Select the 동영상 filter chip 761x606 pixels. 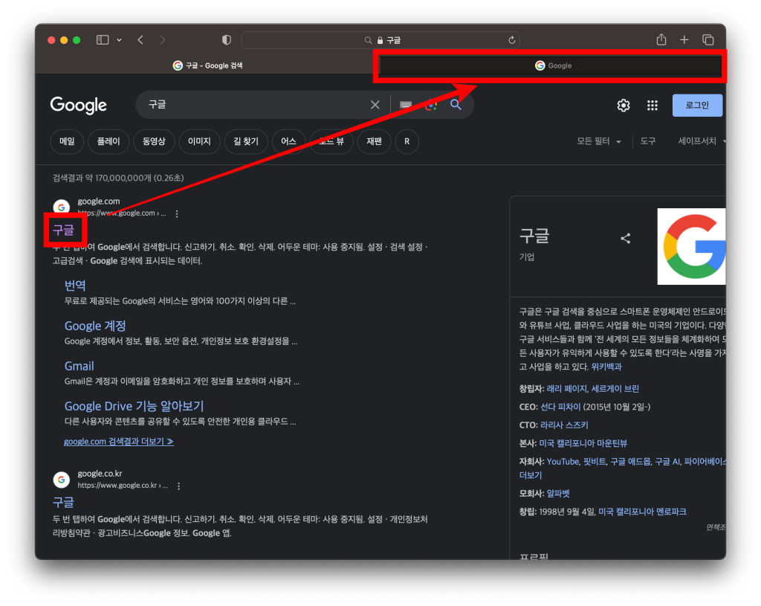[x=154, y=141]
